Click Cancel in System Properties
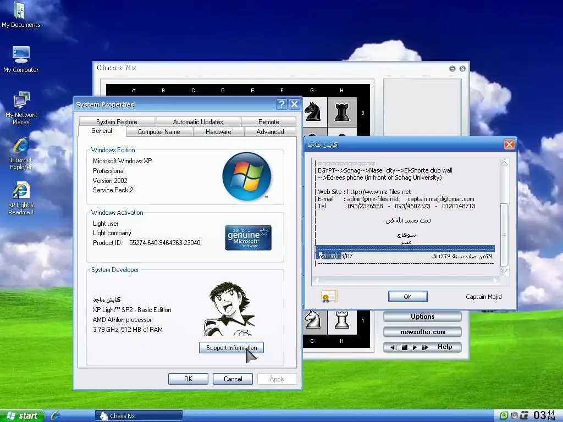The image size is (563, 422). point(233,379)
